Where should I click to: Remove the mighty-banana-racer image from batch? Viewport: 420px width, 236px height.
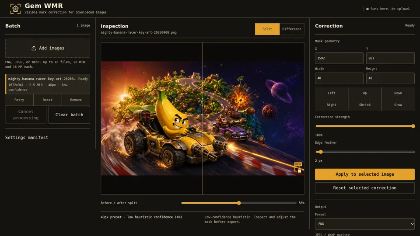point(76,100)
